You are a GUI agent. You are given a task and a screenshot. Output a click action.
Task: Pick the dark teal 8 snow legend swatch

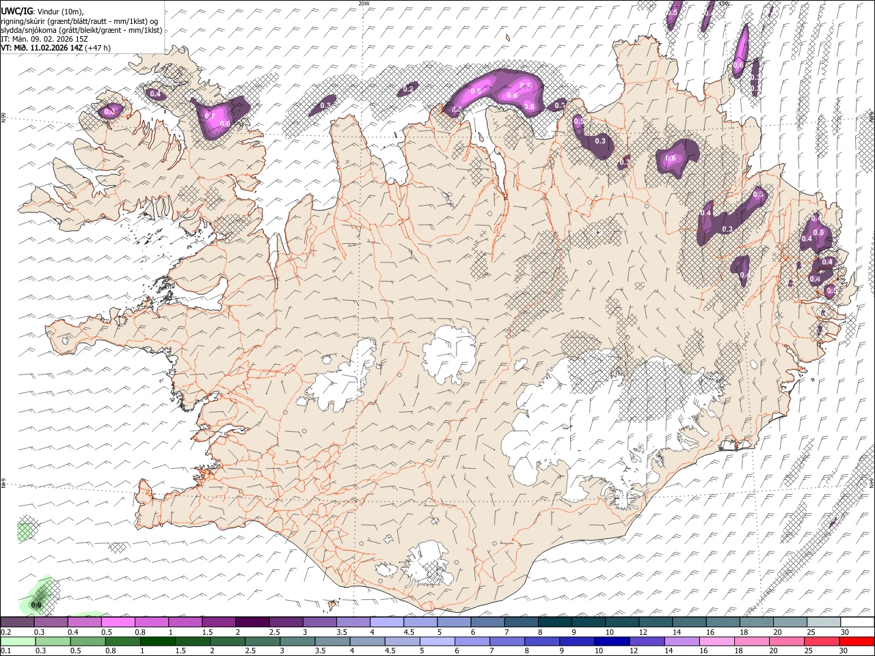tap(554, 622)
